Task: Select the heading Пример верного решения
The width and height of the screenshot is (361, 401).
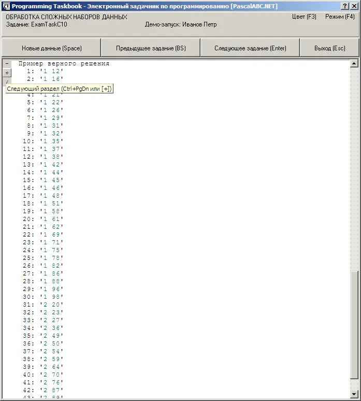Action: point(64,63)
